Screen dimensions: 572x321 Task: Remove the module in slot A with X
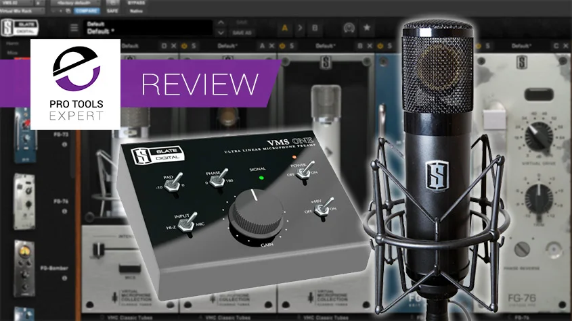coord(271,46)
